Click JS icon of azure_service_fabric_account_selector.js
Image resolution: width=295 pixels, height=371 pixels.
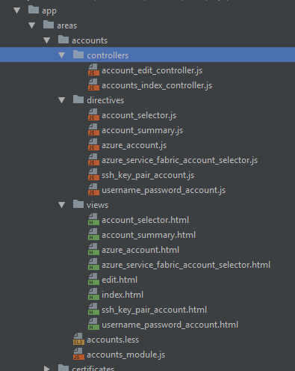[x=93, y=159]
